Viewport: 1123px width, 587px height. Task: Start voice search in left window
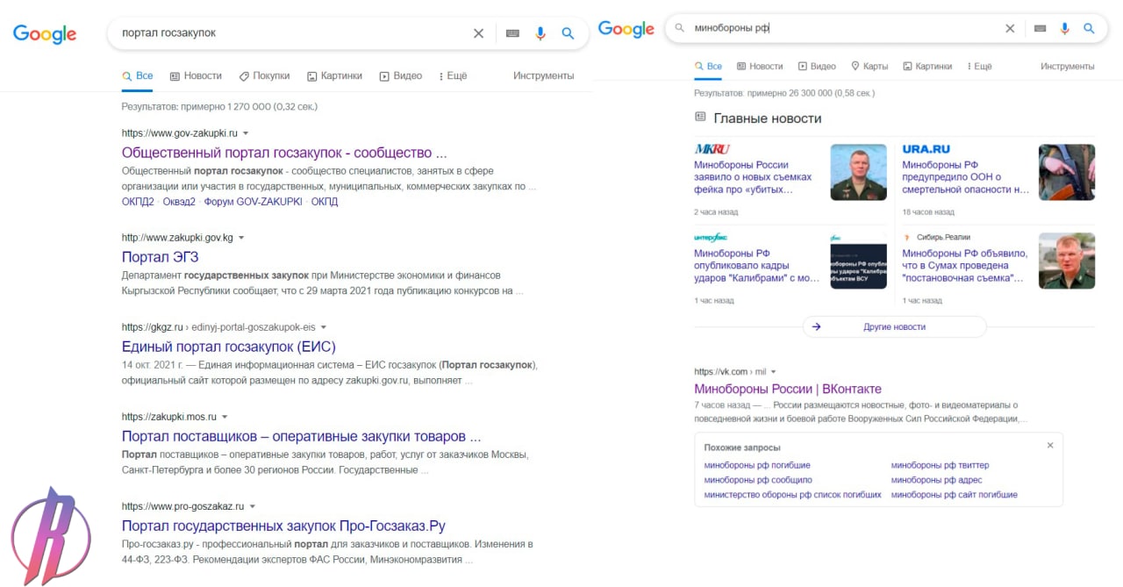[540, 33]
